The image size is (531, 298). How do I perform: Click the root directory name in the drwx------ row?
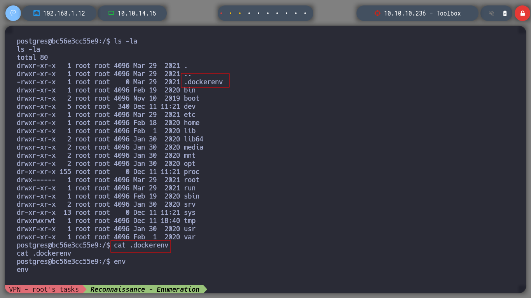click(x=192, y=180)
